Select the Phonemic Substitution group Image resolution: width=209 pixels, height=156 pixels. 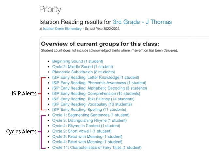84,72
